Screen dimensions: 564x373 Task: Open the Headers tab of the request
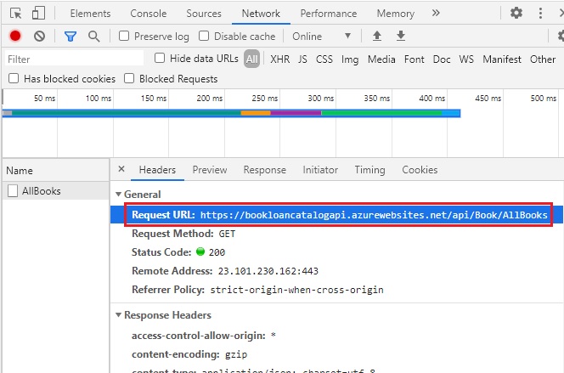[157, 170]
